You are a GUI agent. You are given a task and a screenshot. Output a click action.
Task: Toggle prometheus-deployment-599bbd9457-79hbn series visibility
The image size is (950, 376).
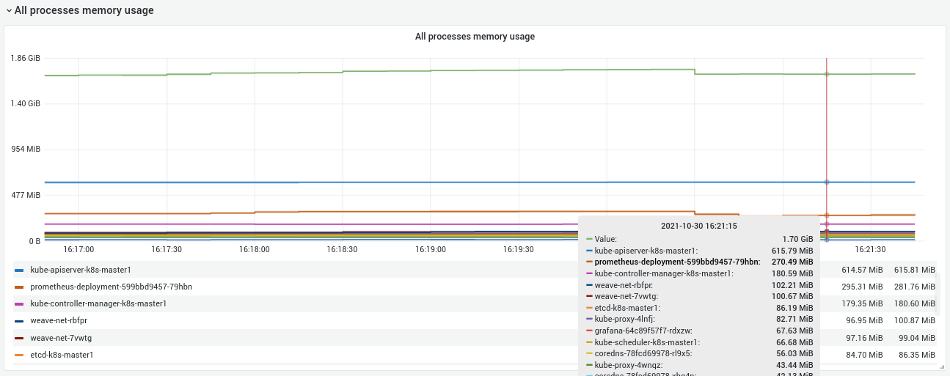111,287
